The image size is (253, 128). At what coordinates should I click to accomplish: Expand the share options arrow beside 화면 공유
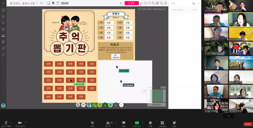click(142, 123)
